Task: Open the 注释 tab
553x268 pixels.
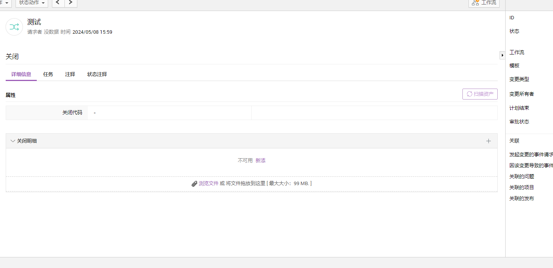Action: click(x=70, y=74)
